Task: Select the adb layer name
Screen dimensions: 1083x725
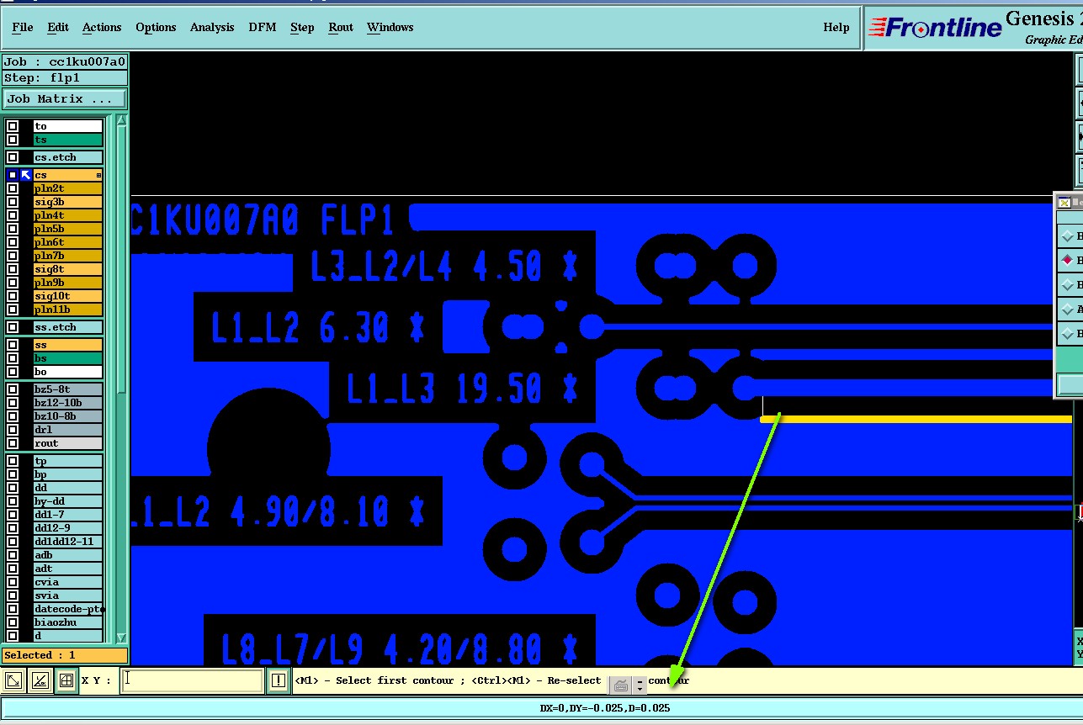Action: 67,555
